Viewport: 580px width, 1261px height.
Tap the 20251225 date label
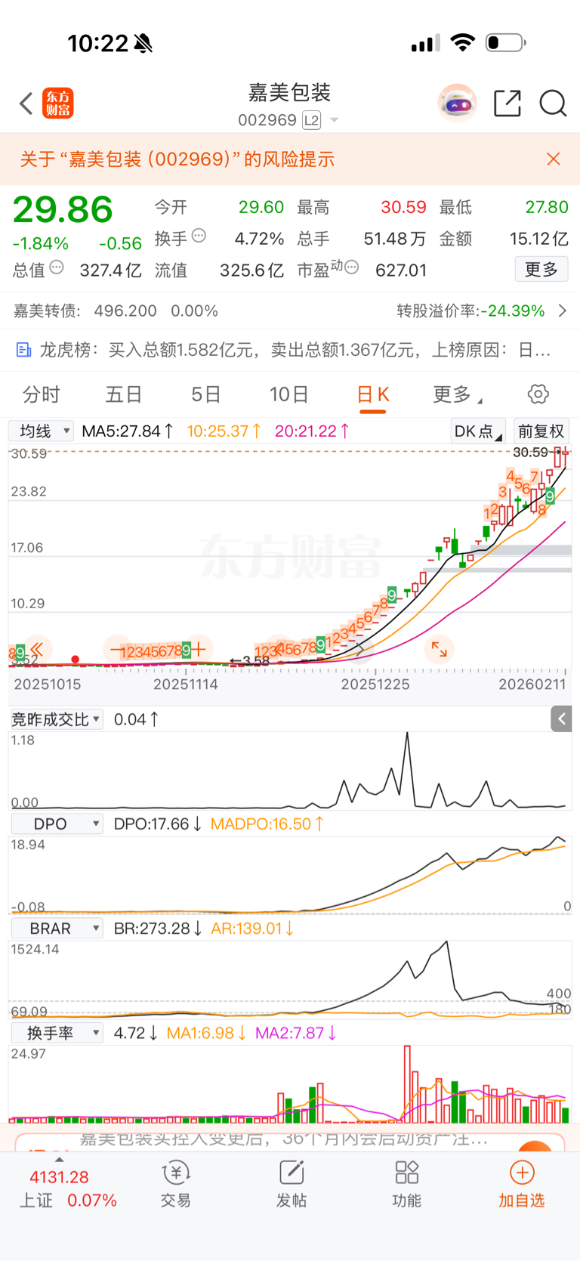tap(375, 685)
